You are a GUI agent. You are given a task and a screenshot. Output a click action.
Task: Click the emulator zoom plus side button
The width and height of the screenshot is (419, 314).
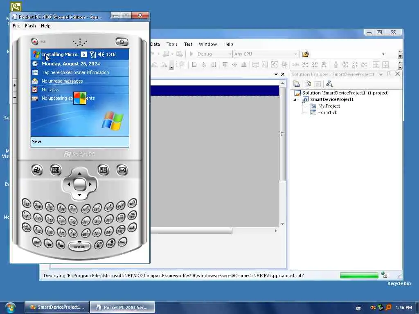coord(15,85)
